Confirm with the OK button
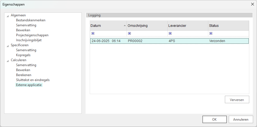 pyautogui.click(x=214, y=120)
